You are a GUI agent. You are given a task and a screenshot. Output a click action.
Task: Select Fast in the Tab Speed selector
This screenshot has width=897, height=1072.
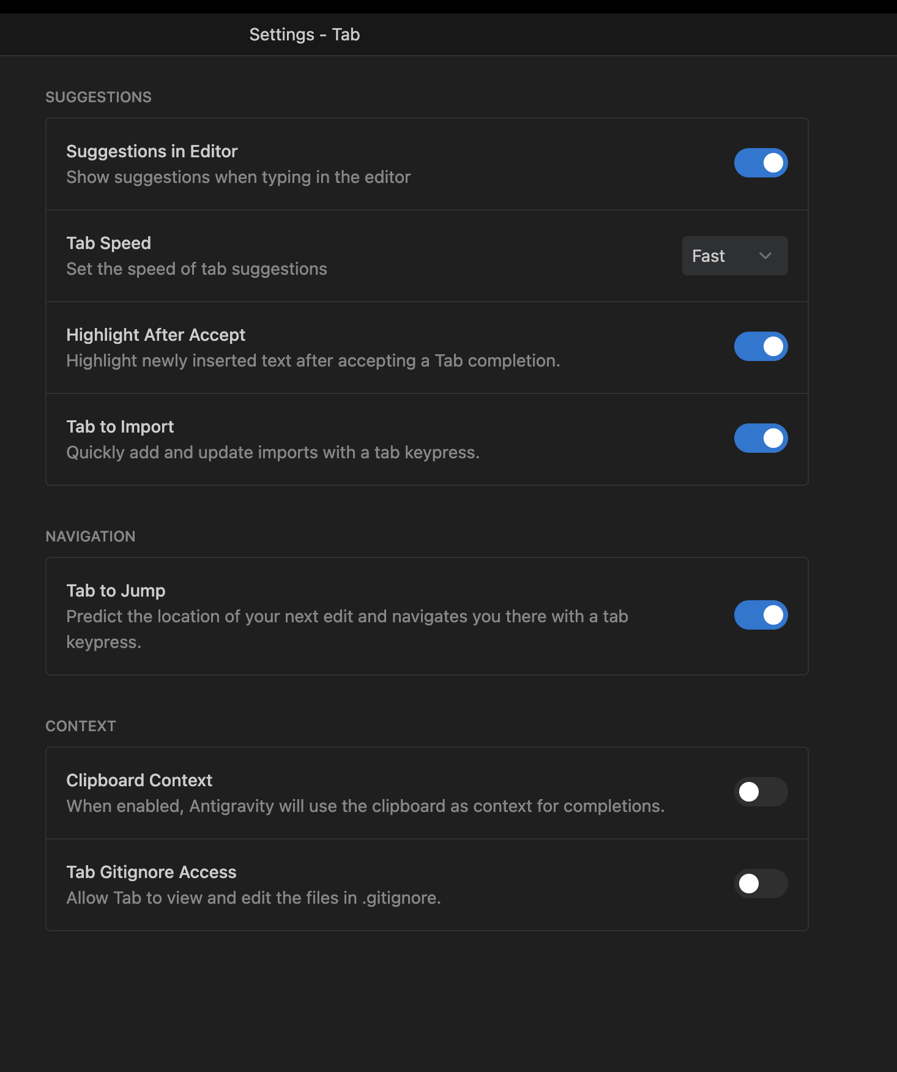point(708,256)
